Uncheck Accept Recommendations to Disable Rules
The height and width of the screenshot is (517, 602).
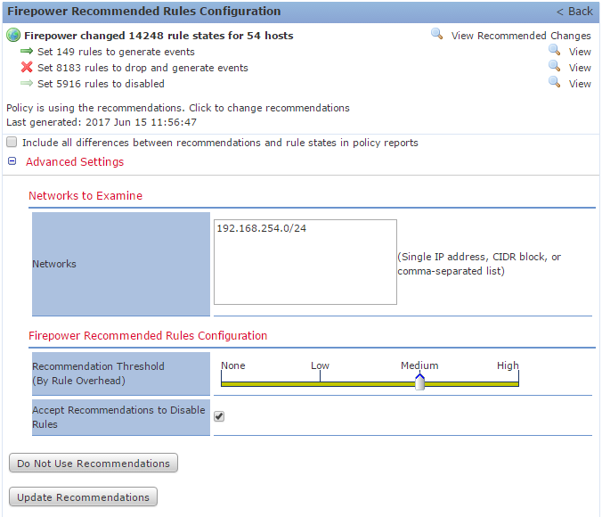[219, 416]
